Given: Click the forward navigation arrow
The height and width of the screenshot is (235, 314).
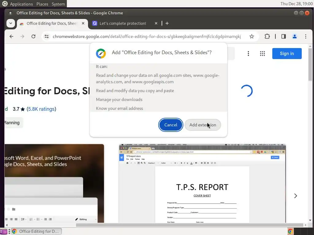Looking at the screenshot, I should [x=22, y=36].
